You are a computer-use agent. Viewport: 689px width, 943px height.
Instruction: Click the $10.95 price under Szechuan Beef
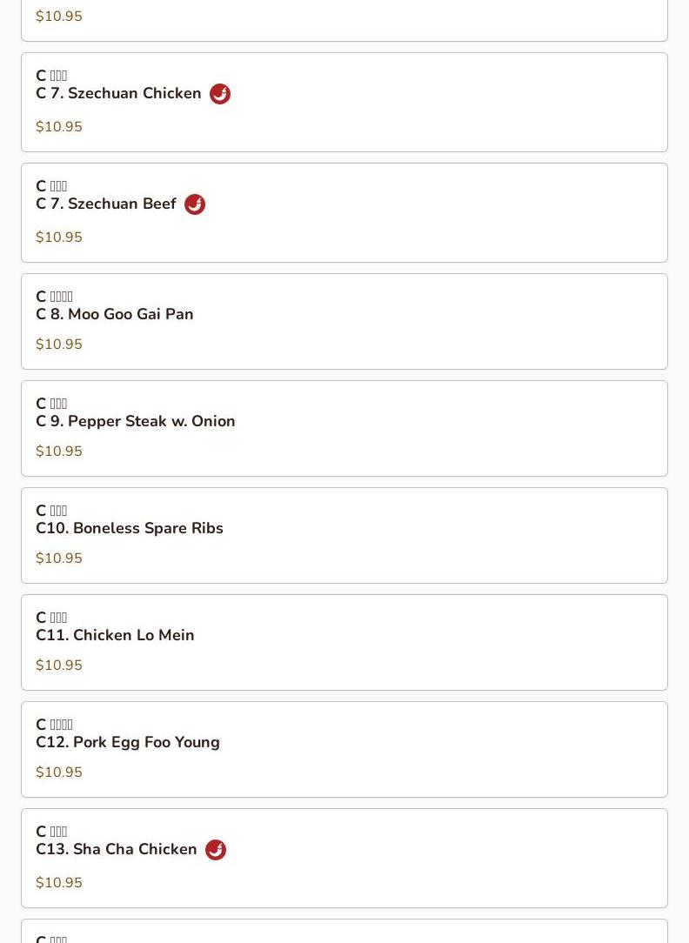[59, 237]
